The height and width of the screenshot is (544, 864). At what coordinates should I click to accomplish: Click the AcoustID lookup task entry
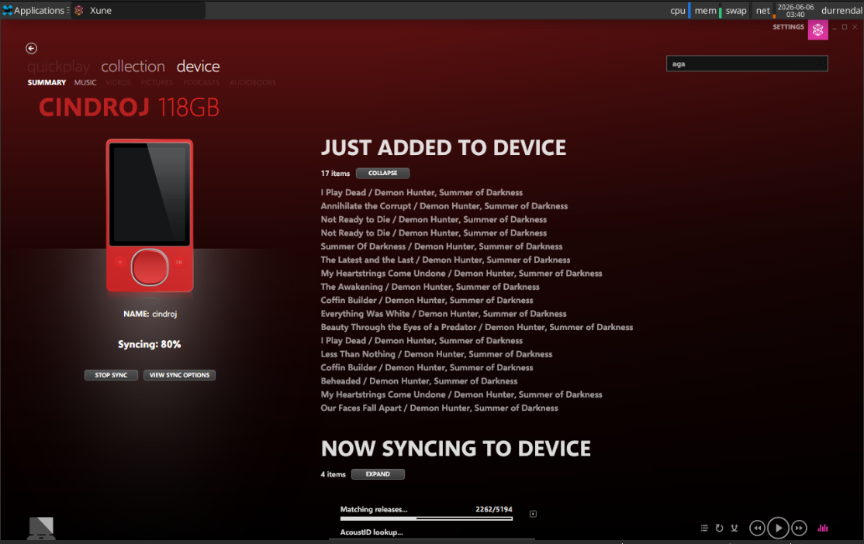coord(372,532)
